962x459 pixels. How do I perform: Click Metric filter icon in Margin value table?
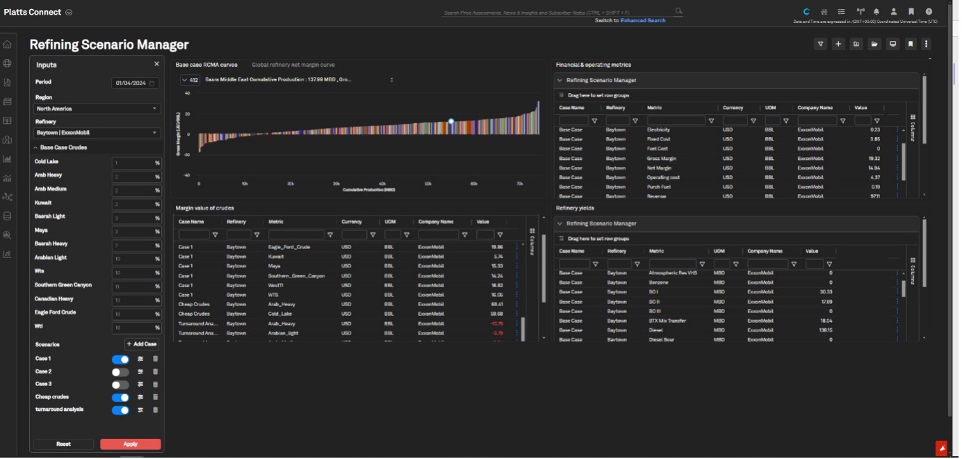(x=331, y=235)
